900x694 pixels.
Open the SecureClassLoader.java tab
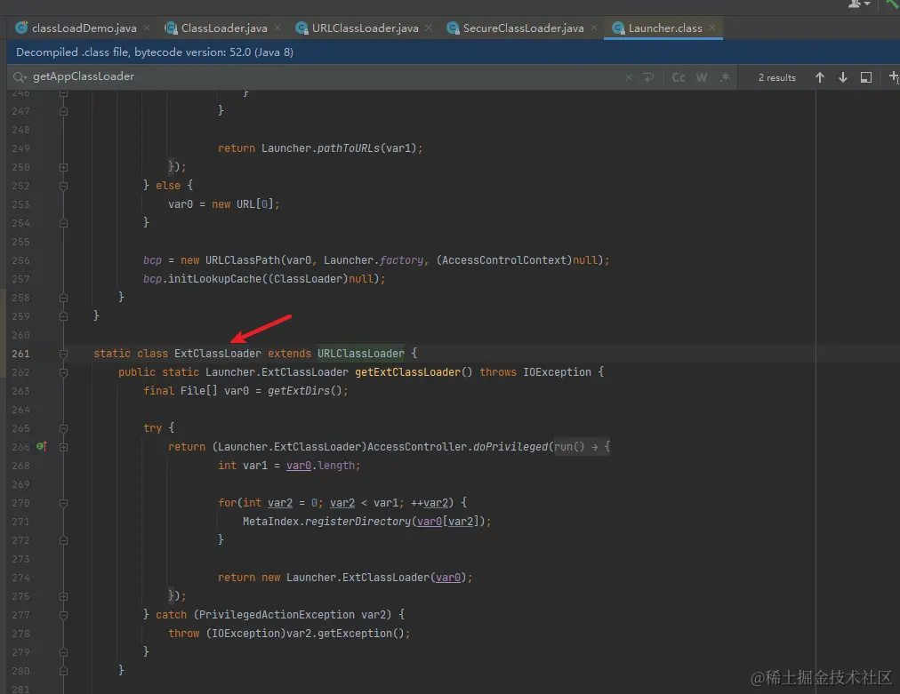(523, 28)
